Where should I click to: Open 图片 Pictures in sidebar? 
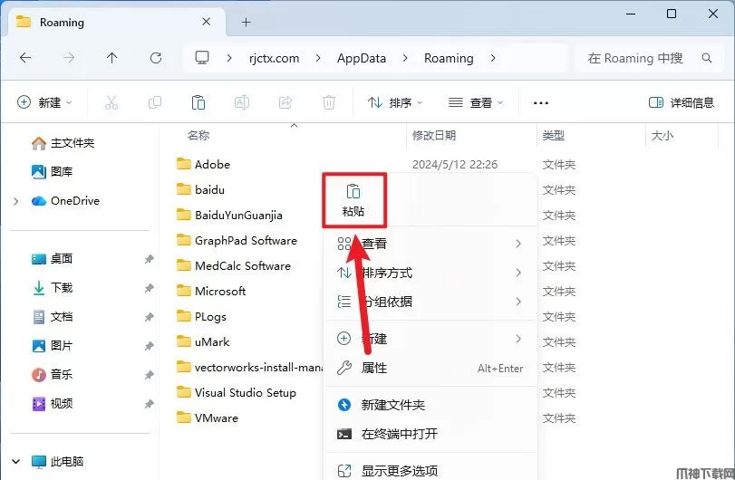[52, 346]
